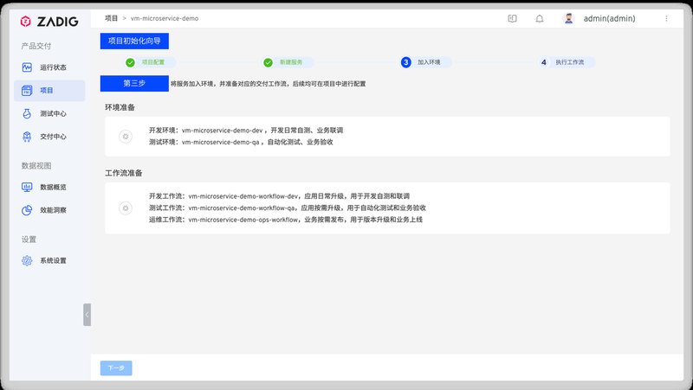Open 系统设置 gear icon
This screenshot has width=693, height=390.
pos(27,260)
